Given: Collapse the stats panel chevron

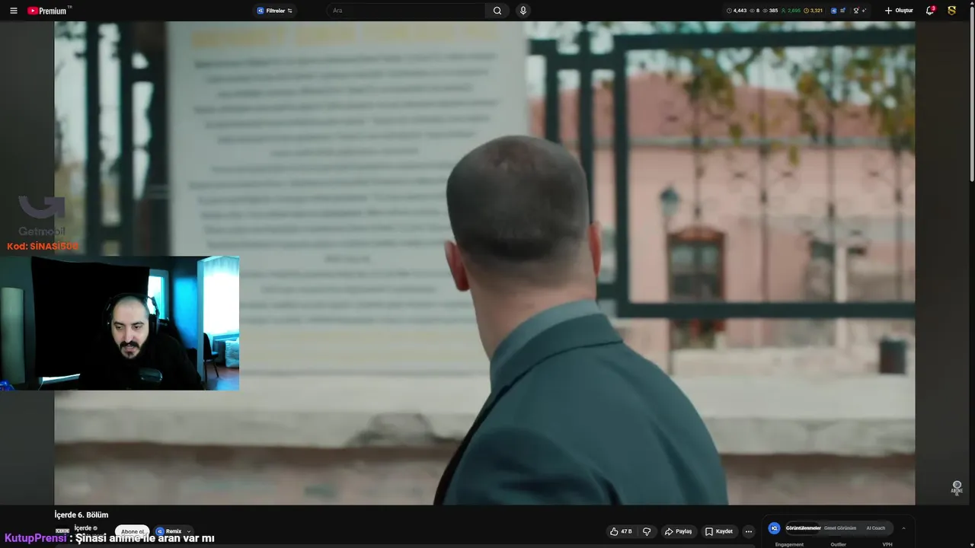Looking at the screenshot, I should (903, 528).
